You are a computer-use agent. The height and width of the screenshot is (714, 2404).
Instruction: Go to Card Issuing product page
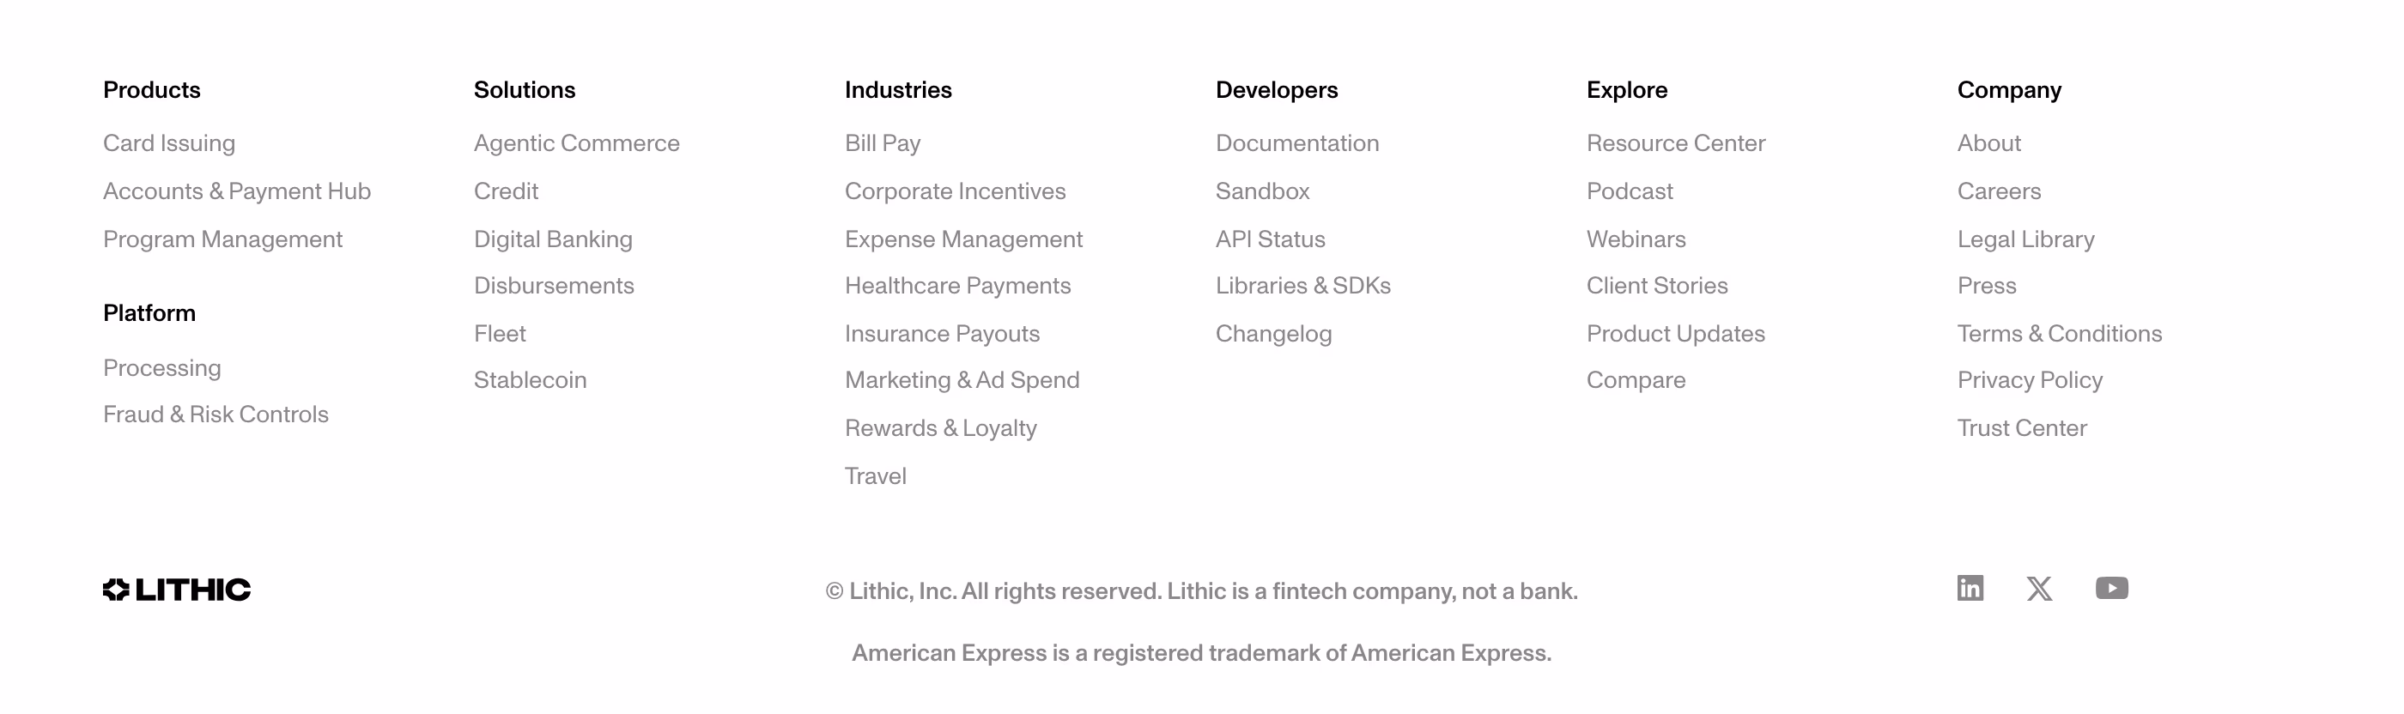[169, 142]
